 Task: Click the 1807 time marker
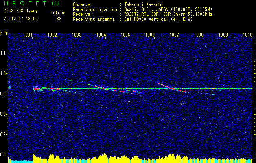174,35
